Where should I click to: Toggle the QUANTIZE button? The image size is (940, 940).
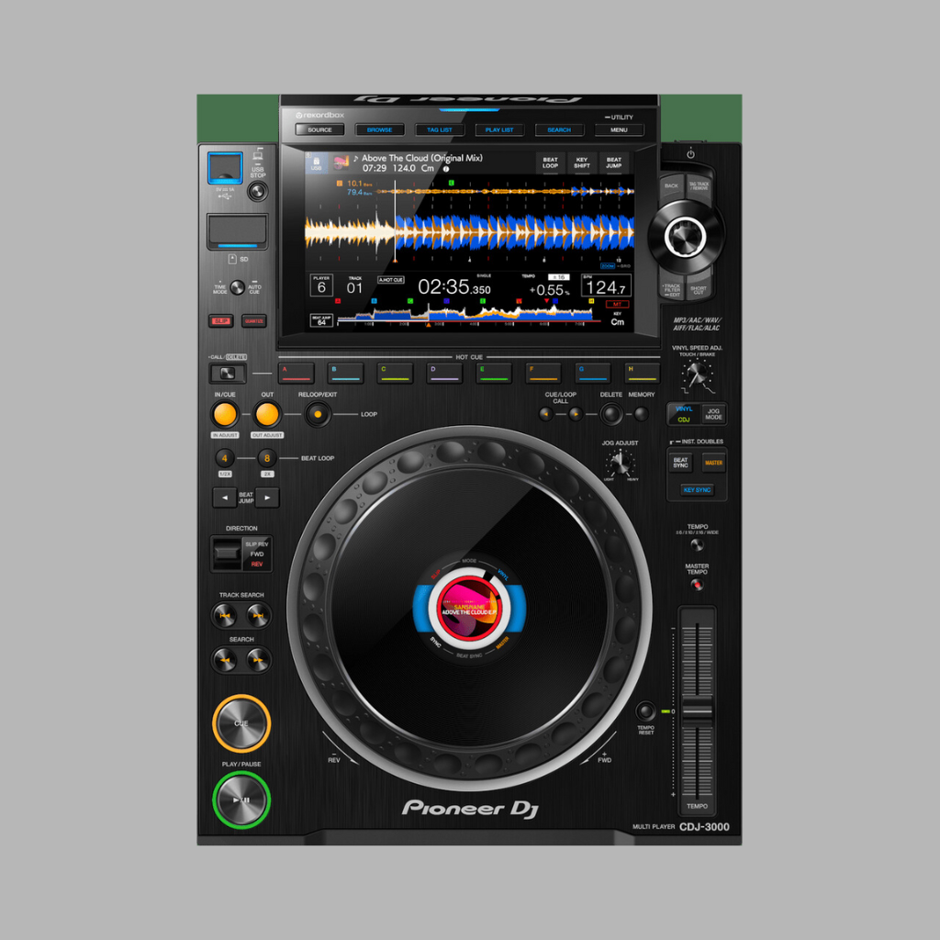point(254,320)
